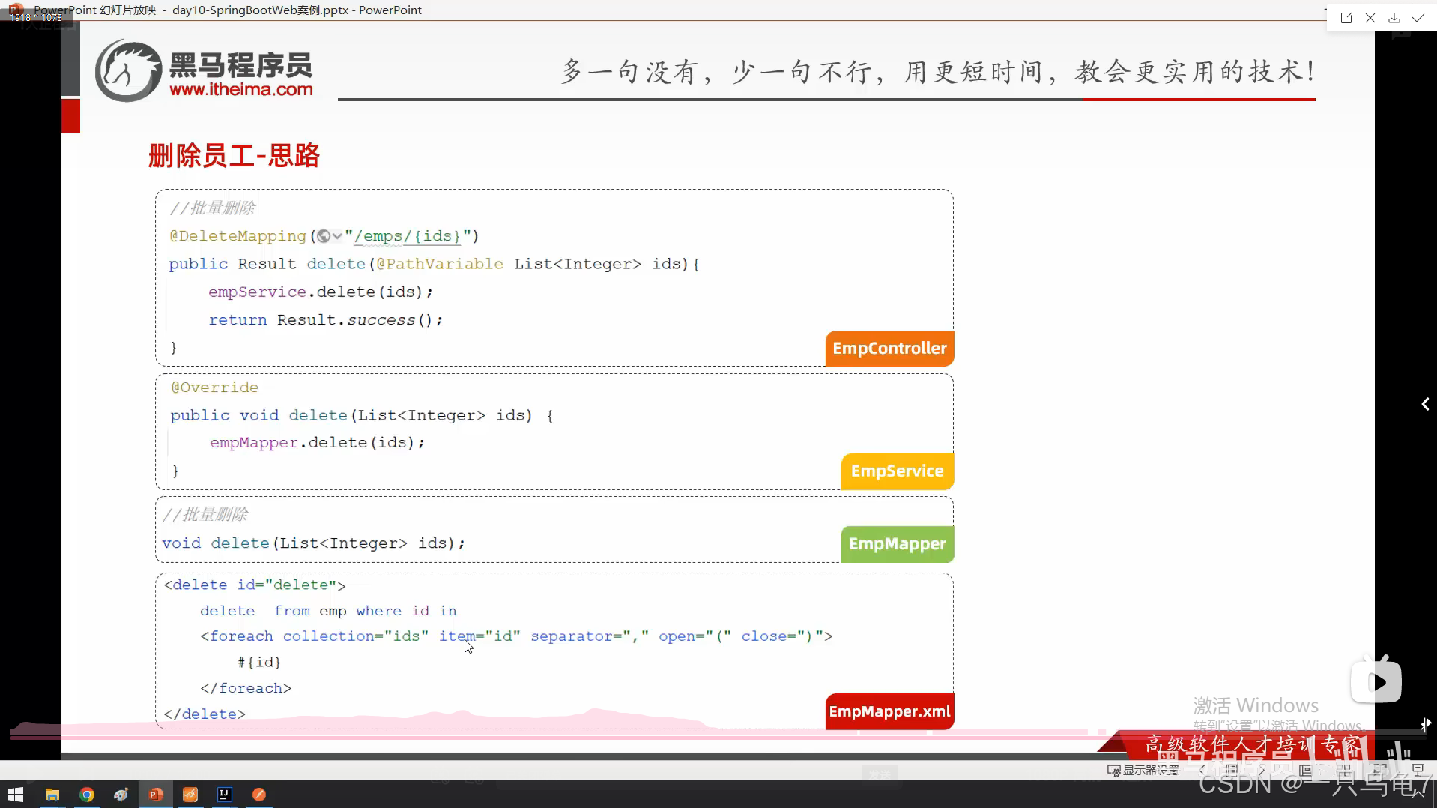Click the download icon in the top-right overlay
The image size is (1437, 808).
(x=1394, y=17)
